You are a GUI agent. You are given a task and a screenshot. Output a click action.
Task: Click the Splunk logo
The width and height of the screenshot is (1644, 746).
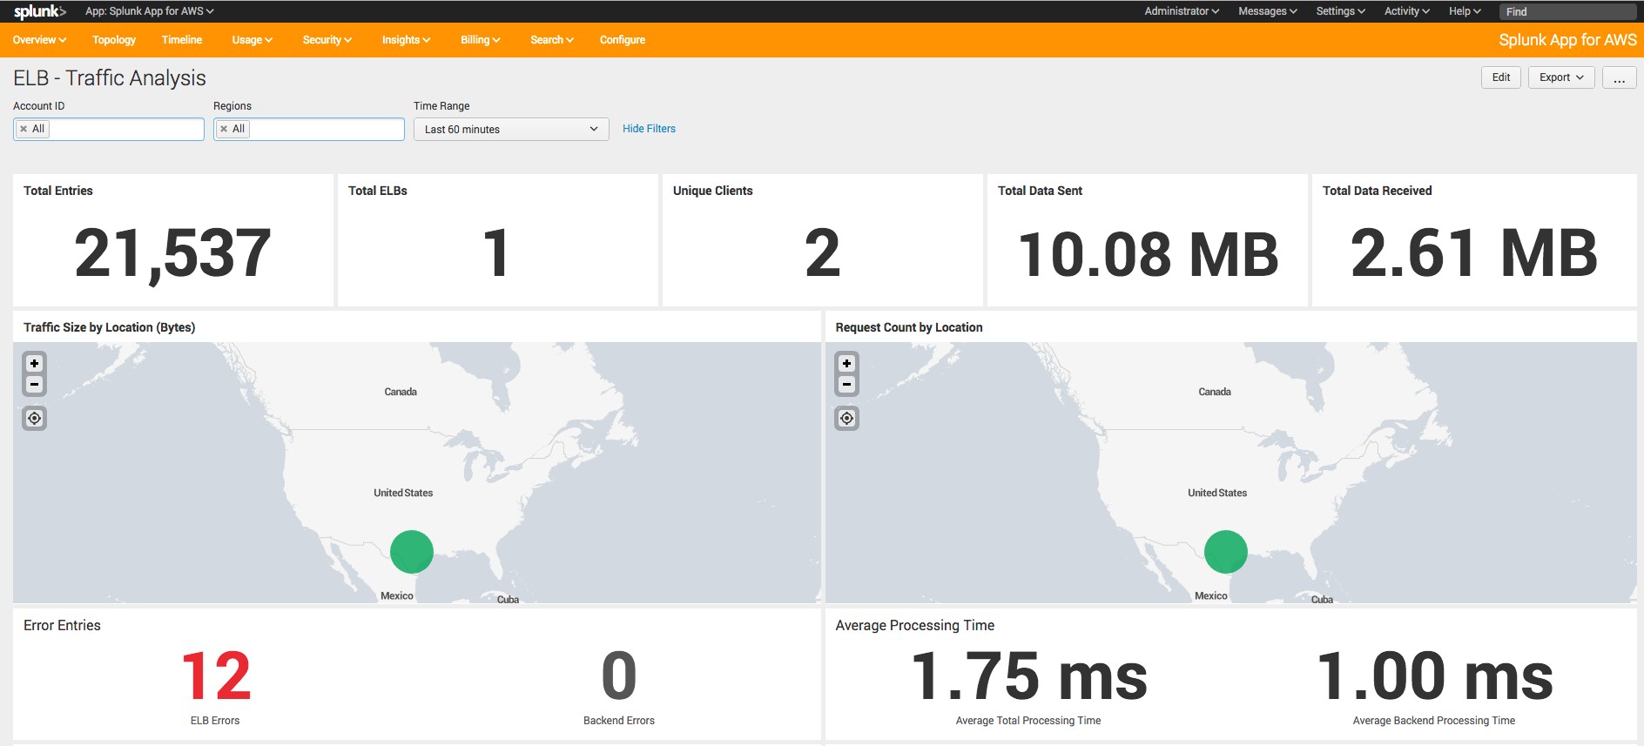(39, 11)
